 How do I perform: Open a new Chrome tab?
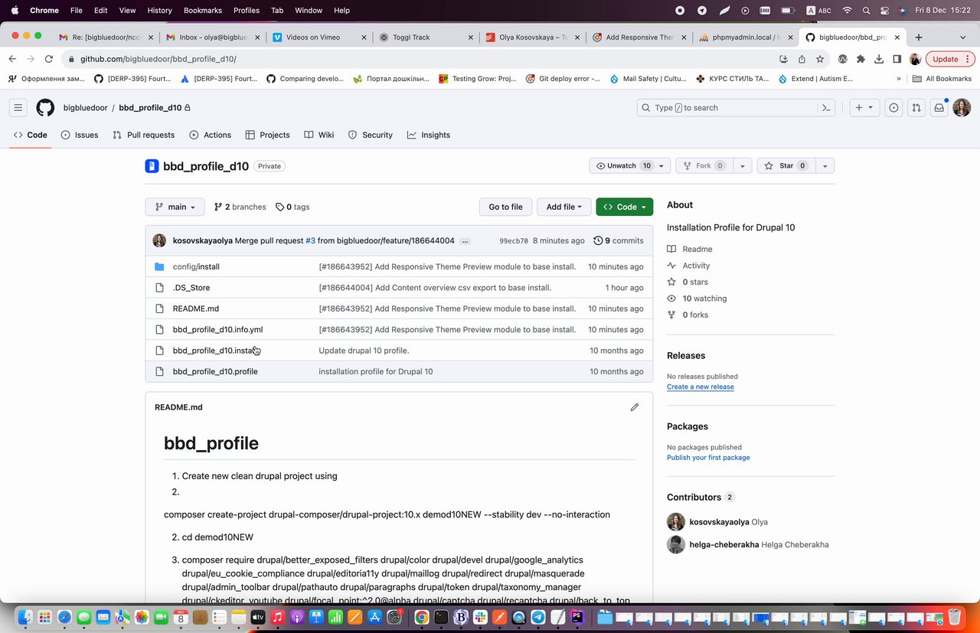pos(919,37)
